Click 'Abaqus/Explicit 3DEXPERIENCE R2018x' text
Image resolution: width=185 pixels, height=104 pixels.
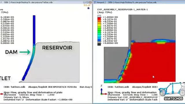click(x=53, y=87)
